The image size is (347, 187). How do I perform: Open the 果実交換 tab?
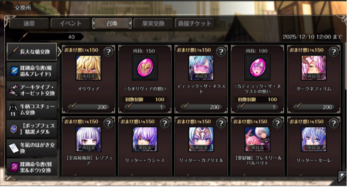(x=153, y=24)
